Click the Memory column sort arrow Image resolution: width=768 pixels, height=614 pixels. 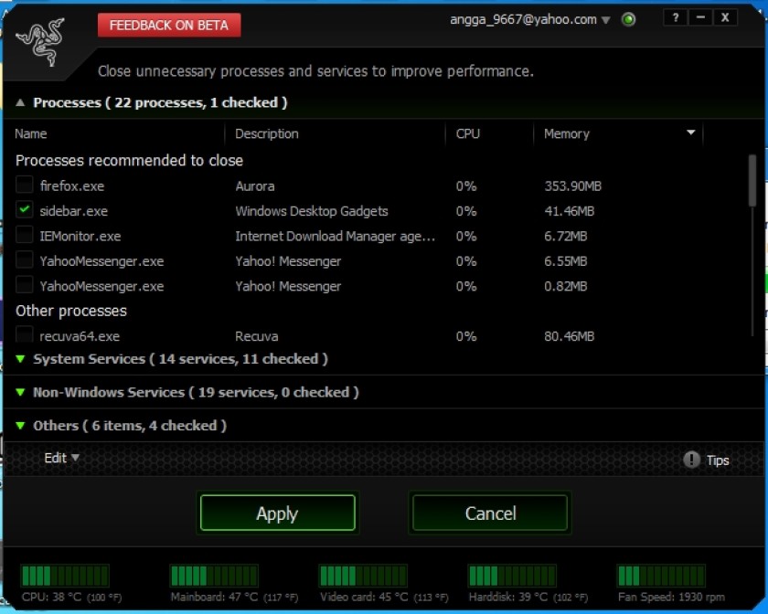[690, 132]
